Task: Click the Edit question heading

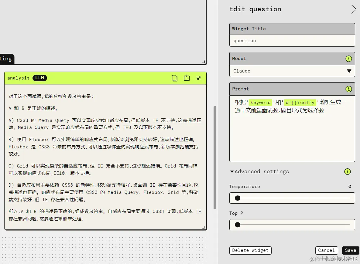Action: pos(255,9)
